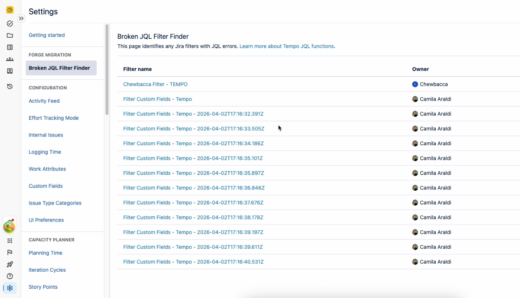The image size is (520, 298).
Task: Open the teams icon in left sidebar
Action: point(10,59)
